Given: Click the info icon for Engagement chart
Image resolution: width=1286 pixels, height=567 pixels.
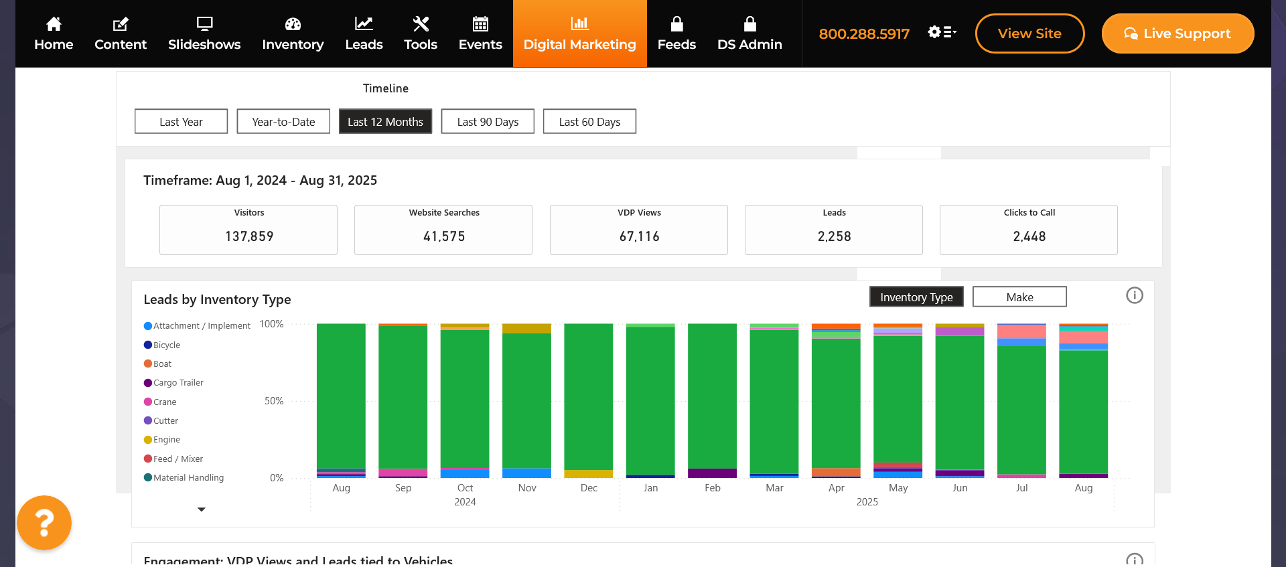Looking at the screenshot, I should point(1135,560).
